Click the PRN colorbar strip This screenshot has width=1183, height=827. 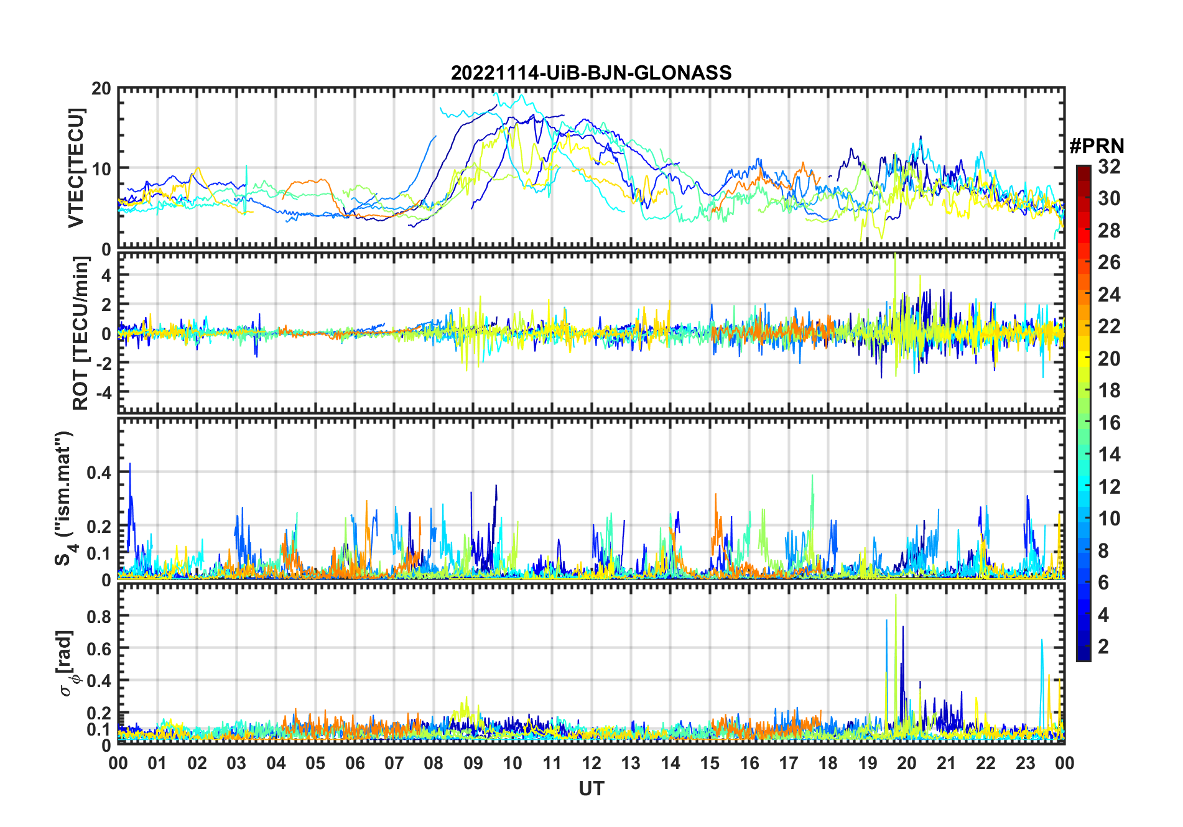click(x=1083, y=413)
